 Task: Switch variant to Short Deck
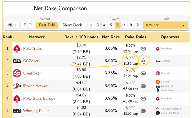pos(72,25)
